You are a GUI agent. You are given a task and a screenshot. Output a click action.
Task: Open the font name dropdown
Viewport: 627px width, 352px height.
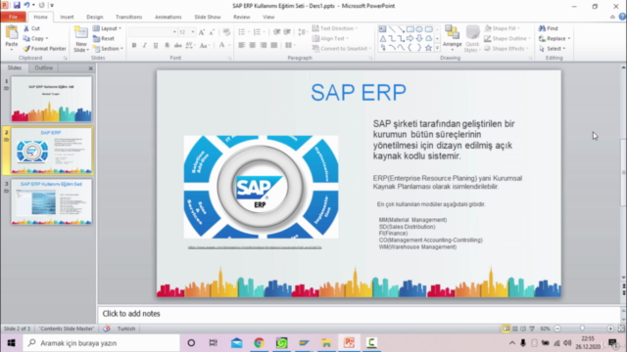[x=174, y=32]
